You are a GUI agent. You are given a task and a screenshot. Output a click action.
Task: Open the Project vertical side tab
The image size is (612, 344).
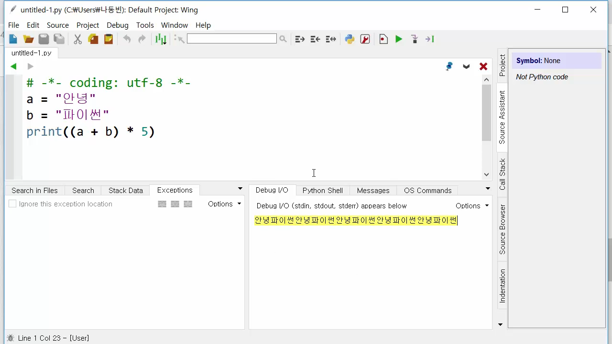502,65
